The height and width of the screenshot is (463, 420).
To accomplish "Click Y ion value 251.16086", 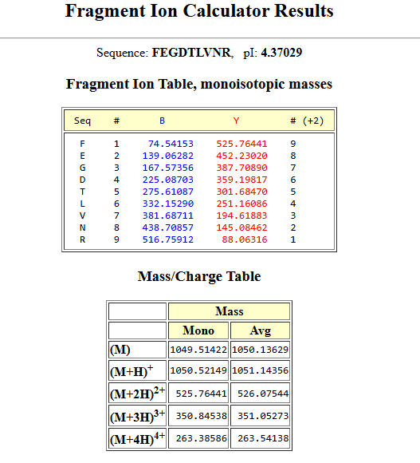I will coord(241,204).
